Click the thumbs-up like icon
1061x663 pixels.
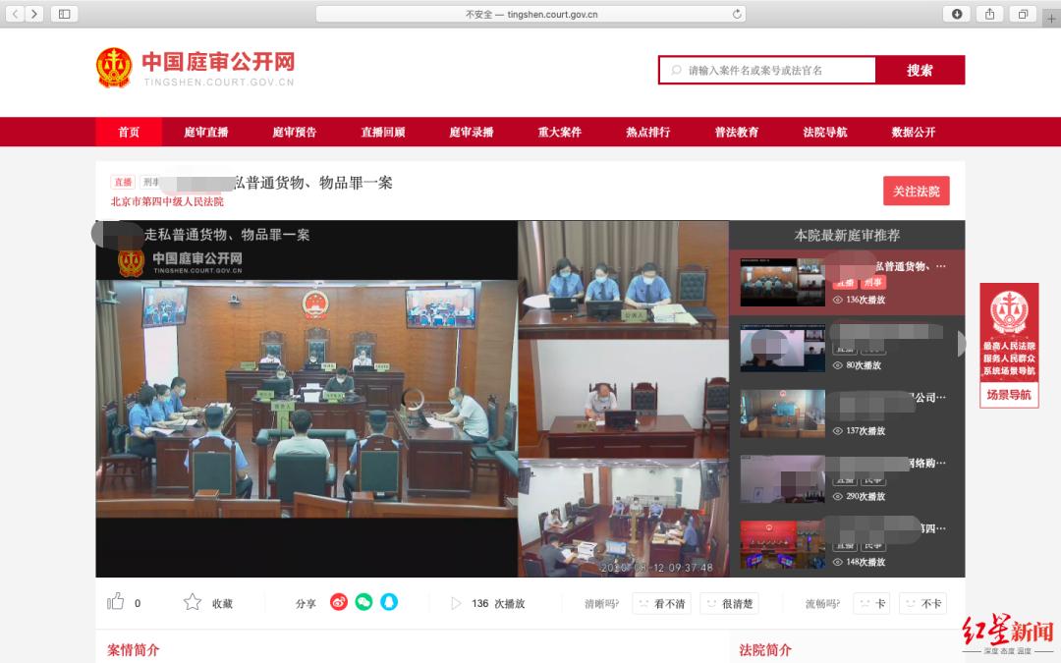coord(116,601)
